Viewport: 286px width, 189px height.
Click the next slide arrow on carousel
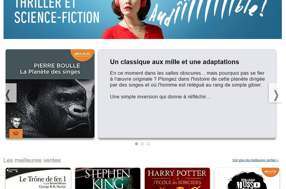click(275, 93)
